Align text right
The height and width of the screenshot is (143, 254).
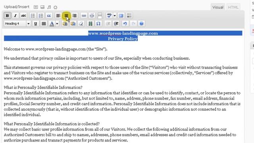74,16
